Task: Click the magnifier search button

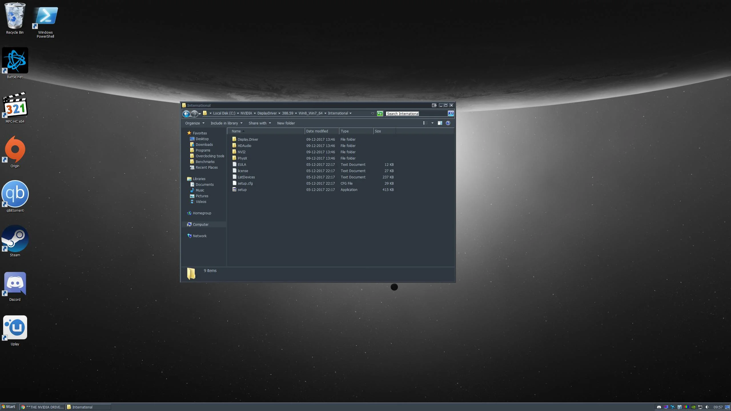Action: [451, 114]
